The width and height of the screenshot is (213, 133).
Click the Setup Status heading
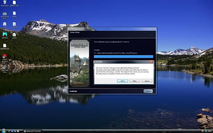pos(75,32)
